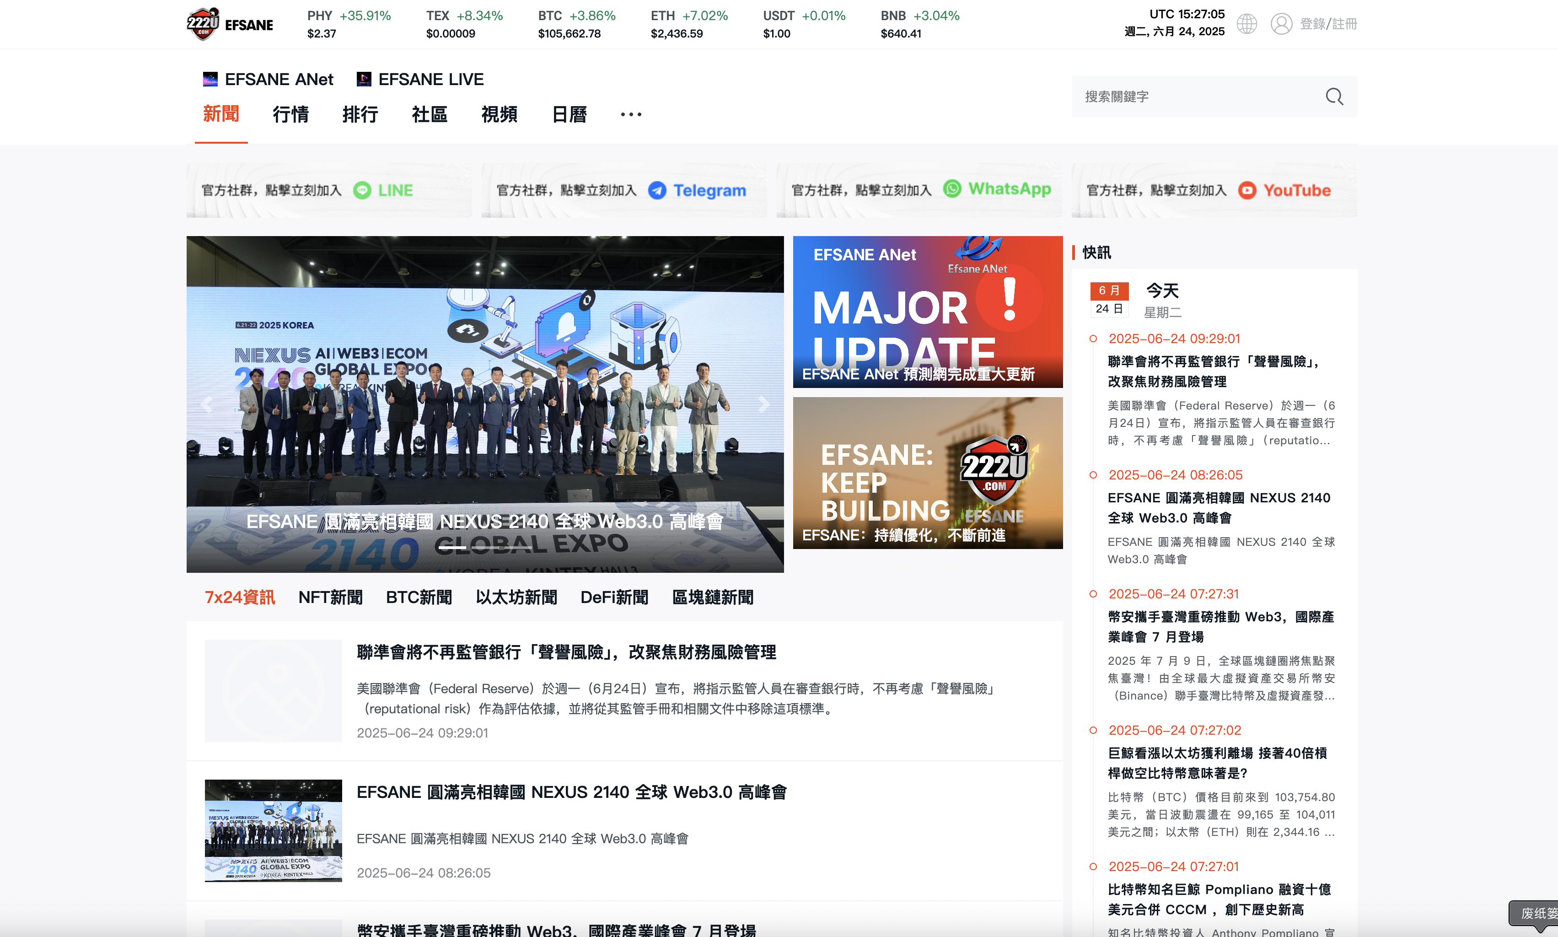Image resolution: width=1558 pixels, height=937 pixels.
Task: Open the 社區 section in the navigation
Action: point(429,114)
